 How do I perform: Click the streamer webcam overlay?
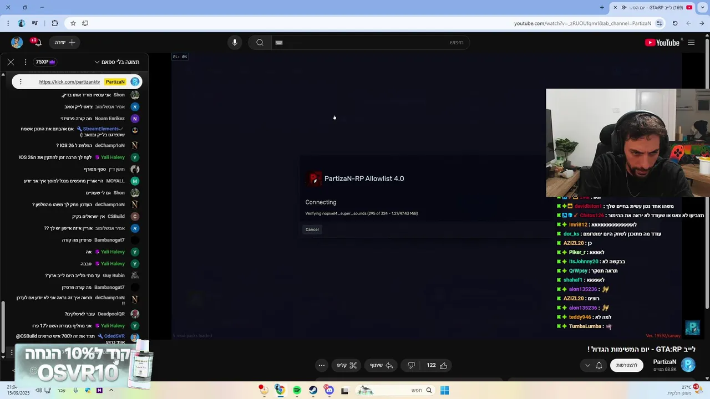(x=627, y=143)
